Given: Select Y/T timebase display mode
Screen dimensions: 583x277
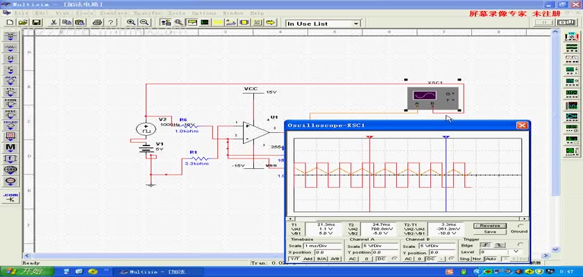Looking at the screenshot, I should click(295, 258).
